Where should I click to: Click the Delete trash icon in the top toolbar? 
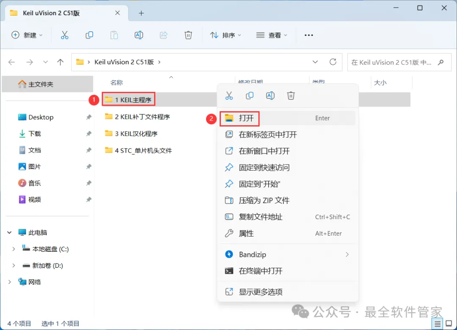[x=188, y=35]
